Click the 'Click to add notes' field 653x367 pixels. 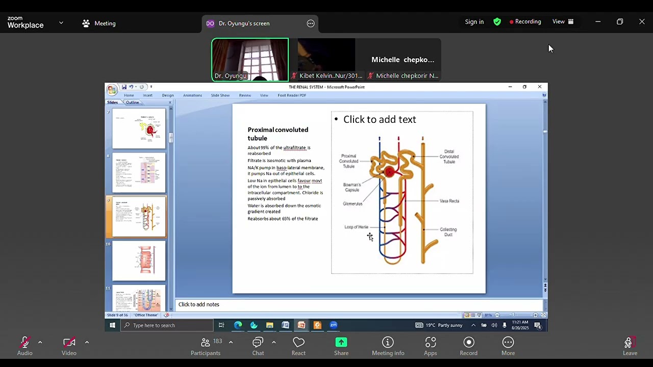click(x=359, y=305)
